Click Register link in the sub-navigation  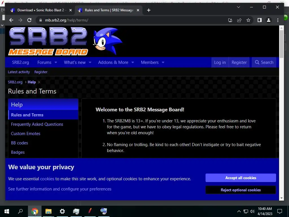tap(41, 72)
